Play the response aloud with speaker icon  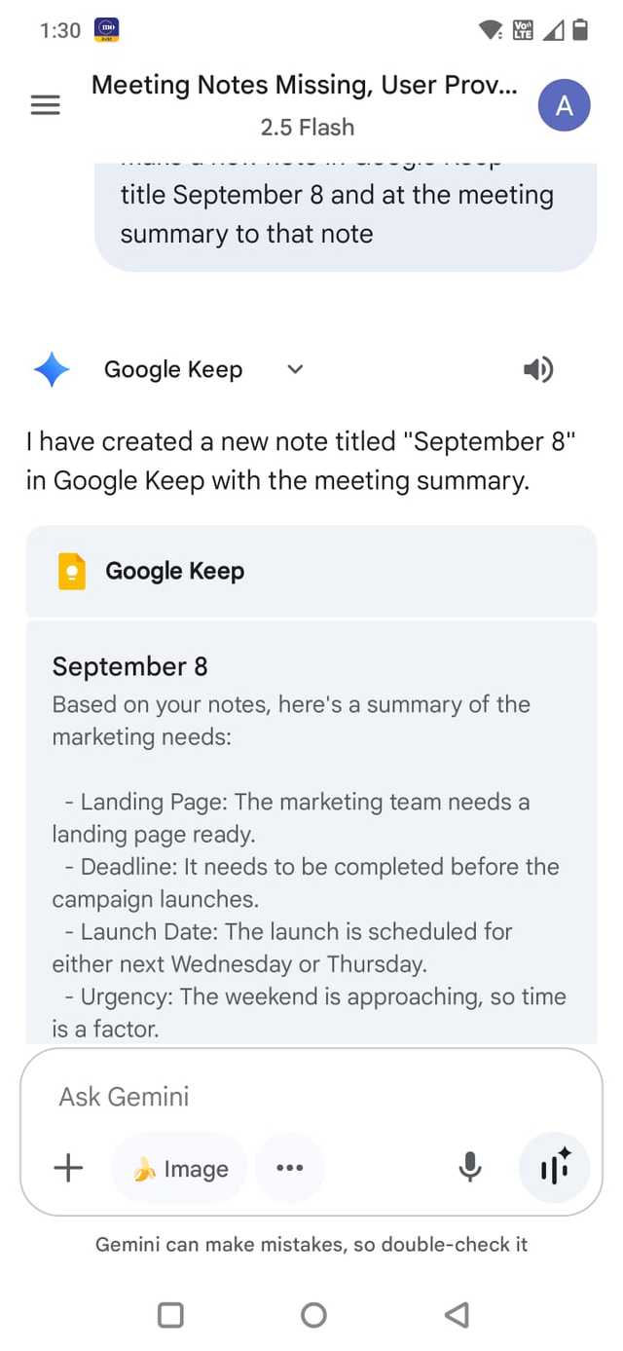click(x=537, y=370)
